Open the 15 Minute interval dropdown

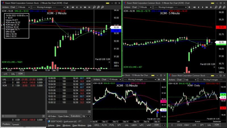[x=115, y=80]
